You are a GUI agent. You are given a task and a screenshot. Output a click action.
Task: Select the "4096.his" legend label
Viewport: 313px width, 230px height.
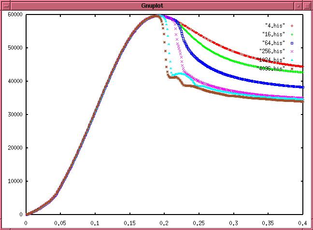[270, 69]
